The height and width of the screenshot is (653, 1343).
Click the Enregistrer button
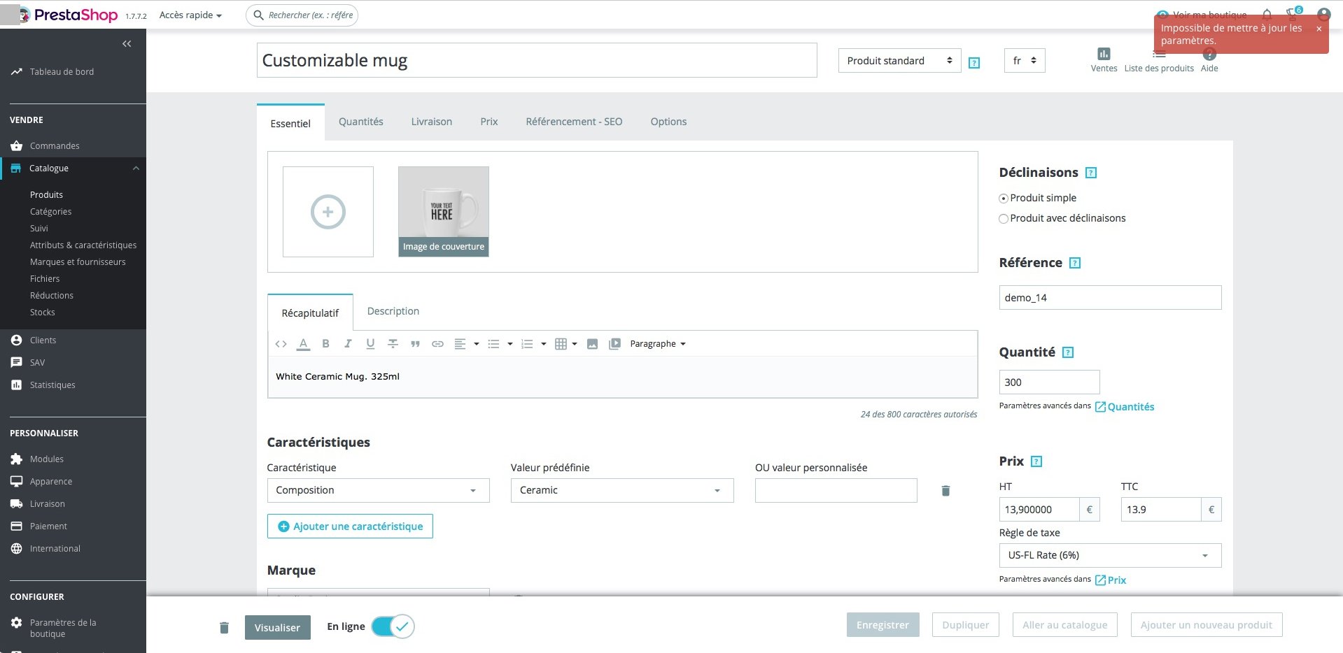[x=883, y=625]
